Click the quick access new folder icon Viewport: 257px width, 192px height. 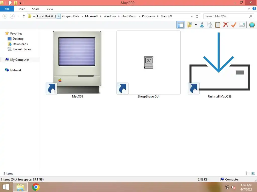click(16, 3)
